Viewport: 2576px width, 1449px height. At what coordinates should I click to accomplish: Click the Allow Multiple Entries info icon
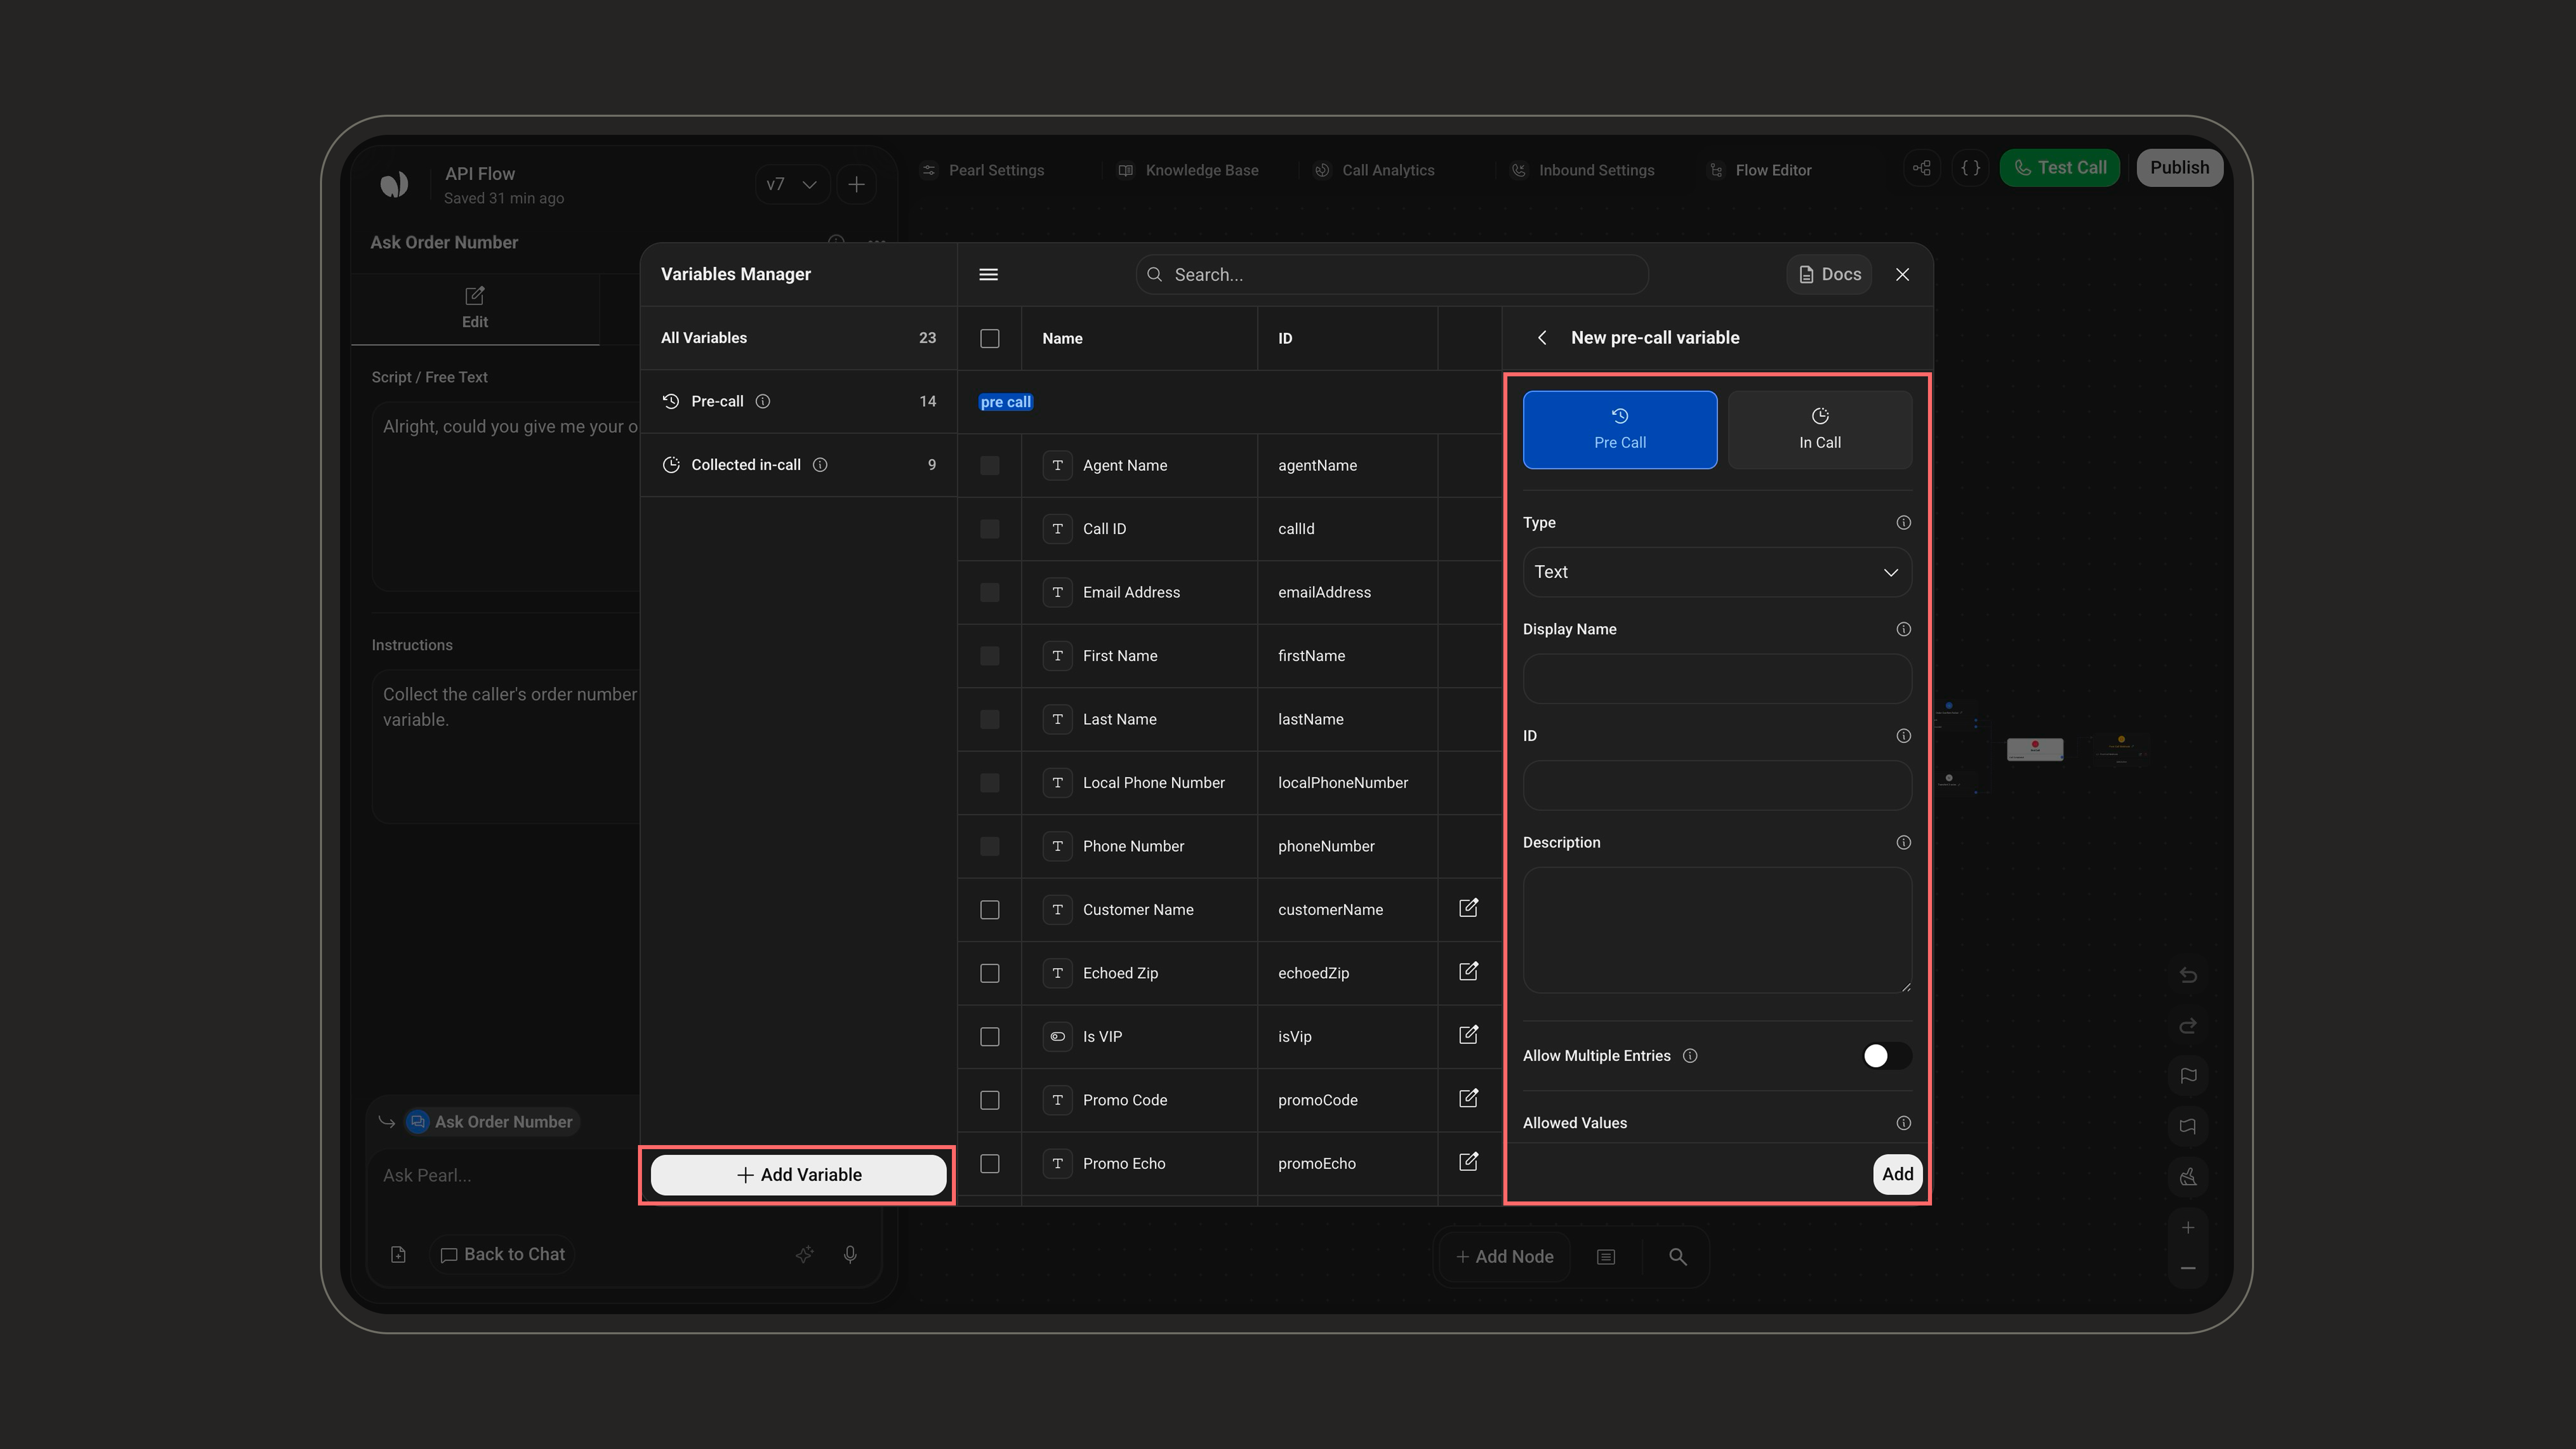click(1690, 1056)
